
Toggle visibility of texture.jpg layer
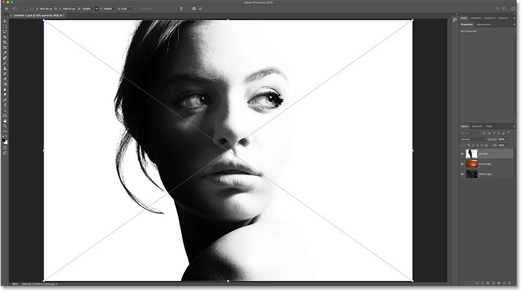[463, 174]
